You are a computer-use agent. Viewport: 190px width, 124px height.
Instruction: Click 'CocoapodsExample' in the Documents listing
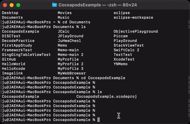[21, 31]
